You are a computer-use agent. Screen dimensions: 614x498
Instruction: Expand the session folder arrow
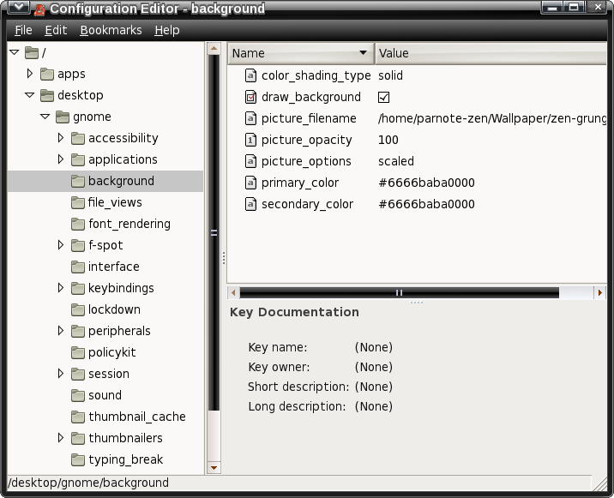pos(61,374)
